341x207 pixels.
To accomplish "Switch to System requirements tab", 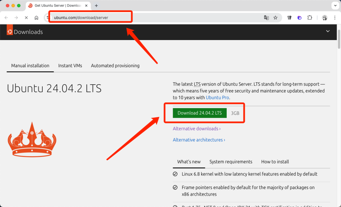I will click(231, 162).
